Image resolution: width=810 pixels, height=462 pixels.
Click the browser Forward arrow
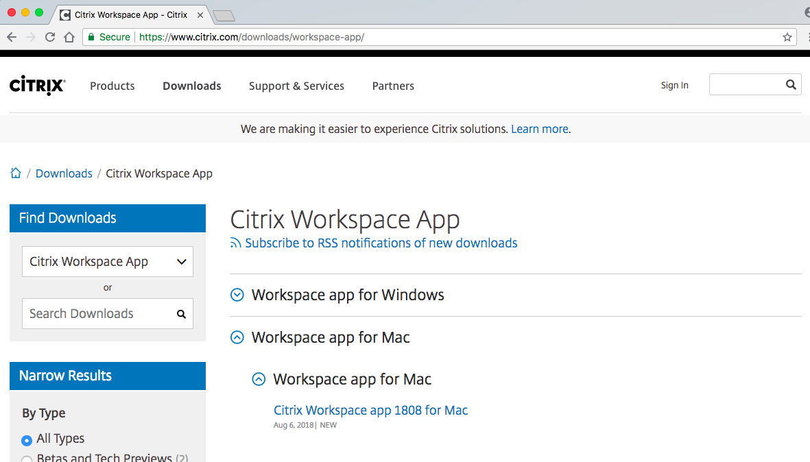pos(30,37)
